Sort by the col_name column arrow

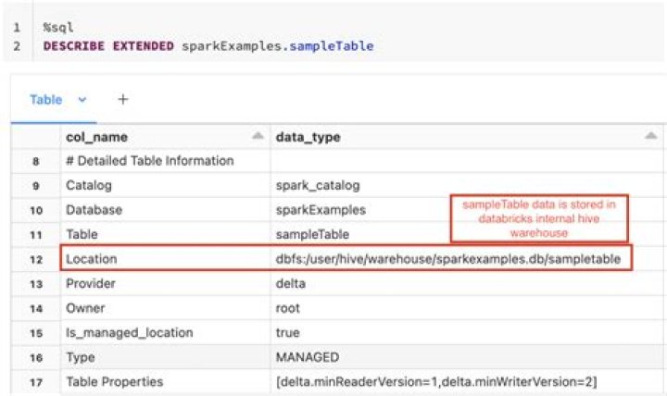pos(258,136)
